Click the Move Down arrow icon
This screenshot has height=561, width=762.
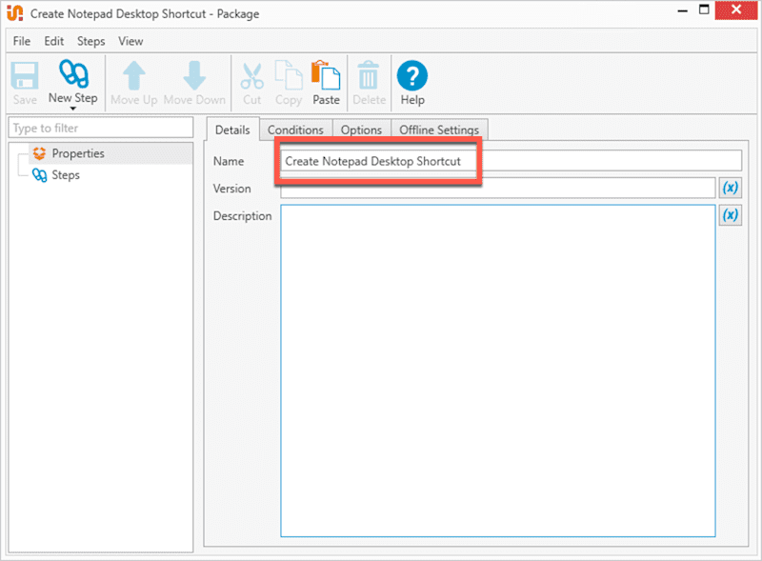tap(194, 76)
